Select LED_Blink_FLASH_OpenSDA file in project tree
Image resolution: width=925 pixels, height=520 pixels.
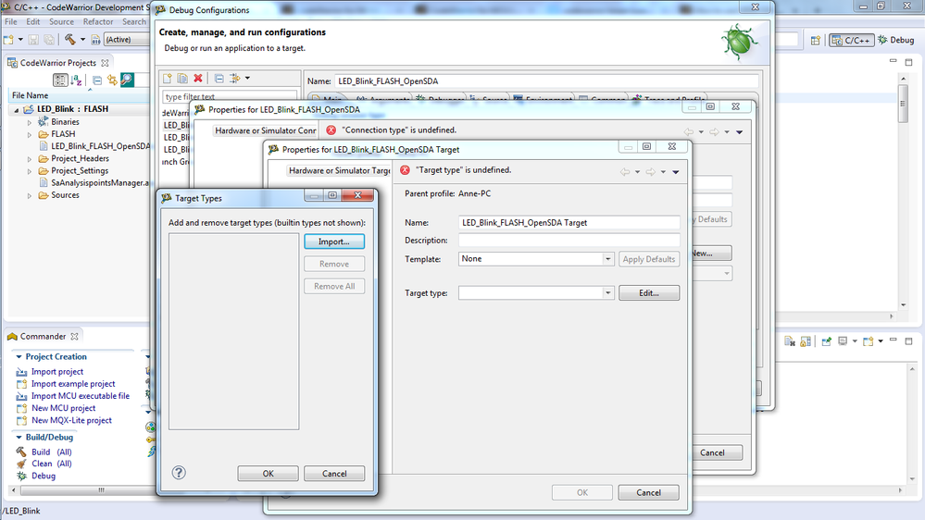pyautogui.click(x=100, y=146)
